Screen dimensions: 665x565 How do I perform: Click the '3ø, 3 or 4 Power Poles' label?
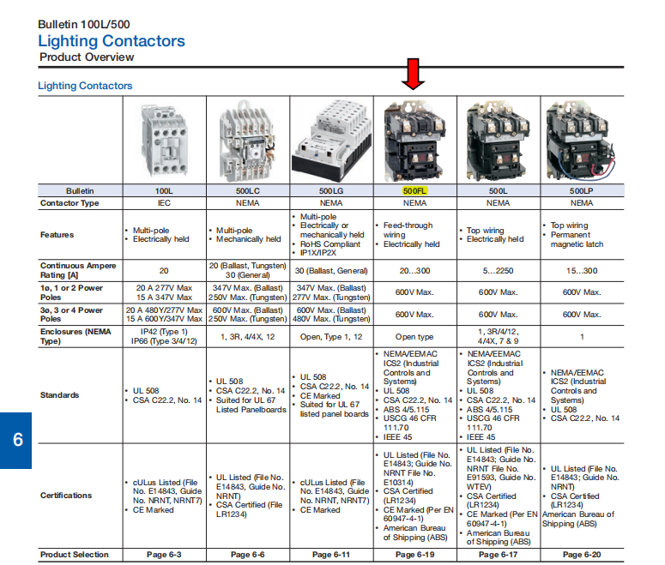(x=71, y=315)
